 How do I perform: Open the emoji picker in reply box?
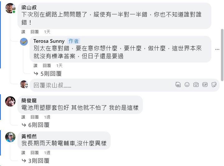(x=187, y=84)
